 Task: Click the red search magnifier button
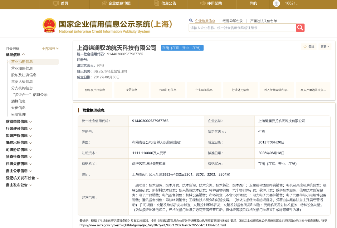(x=300, y=28)
